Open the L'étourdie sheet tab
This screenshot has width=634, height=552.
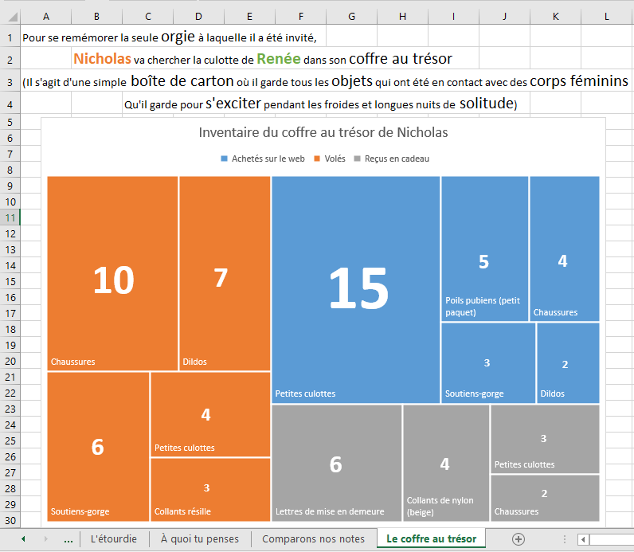pyautogui.click(x=113, y=539)
